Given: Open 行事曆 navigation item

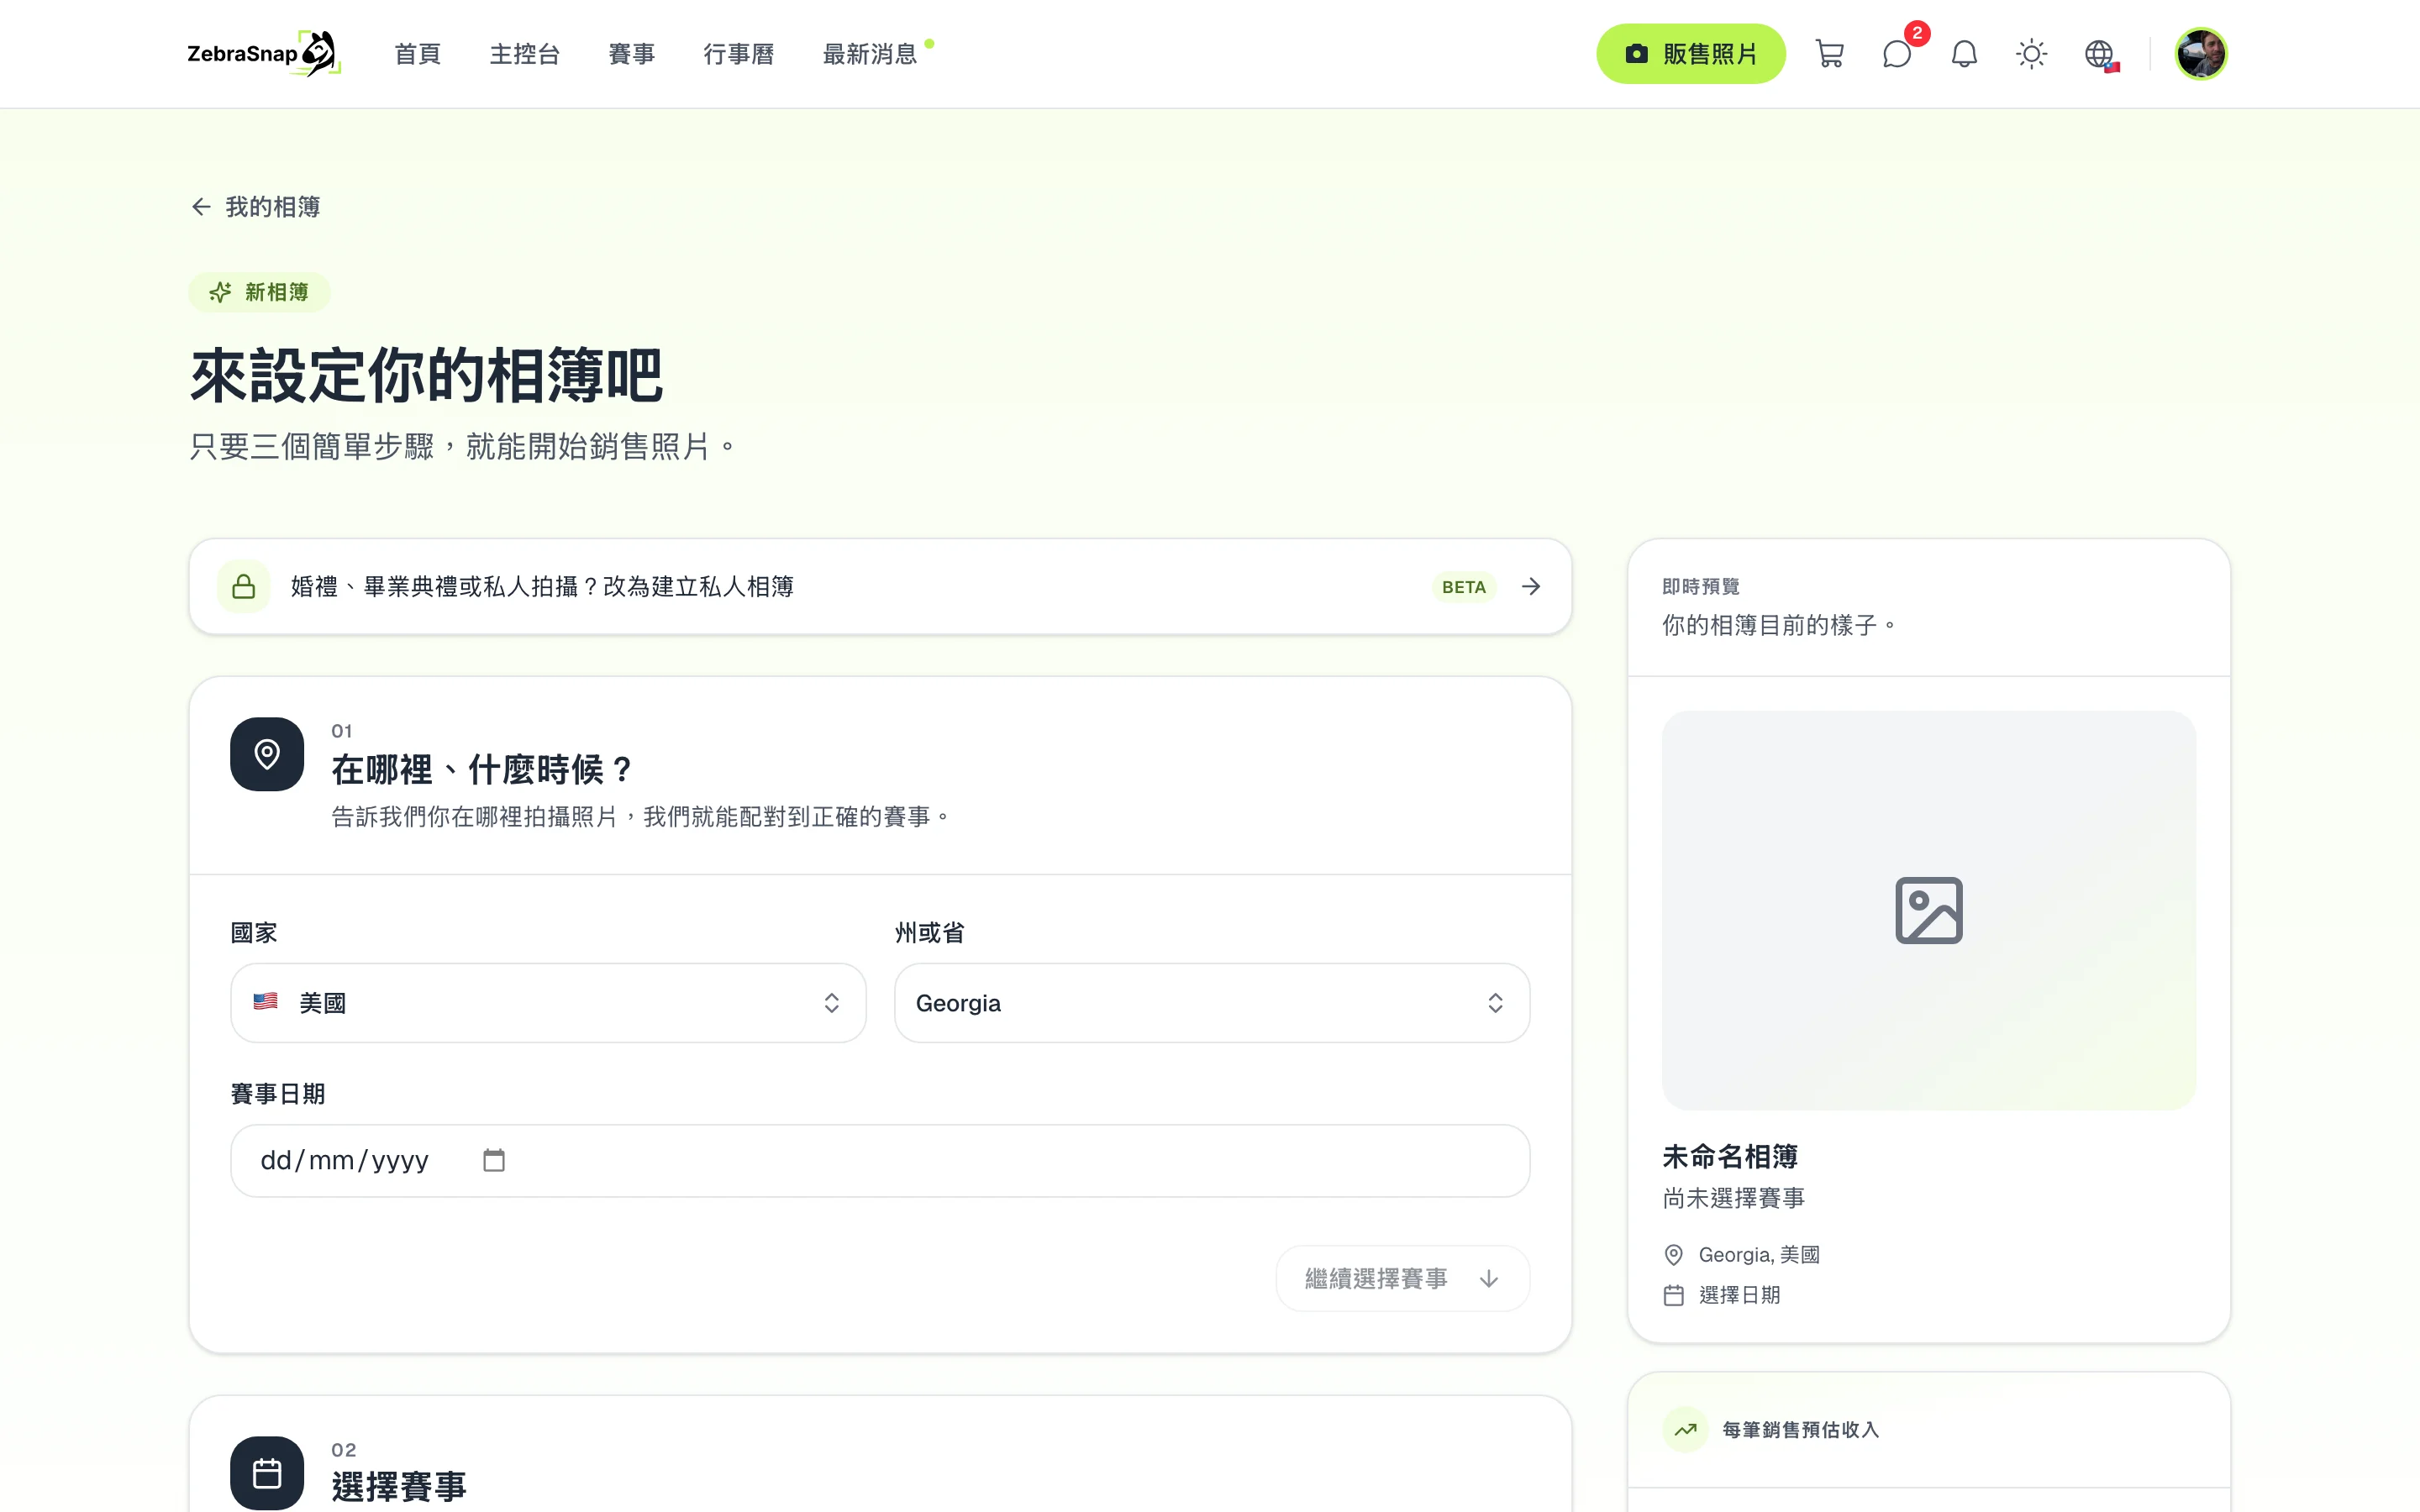Looking at the screenshot, I should pyautogui.click(x=739, y=54).
